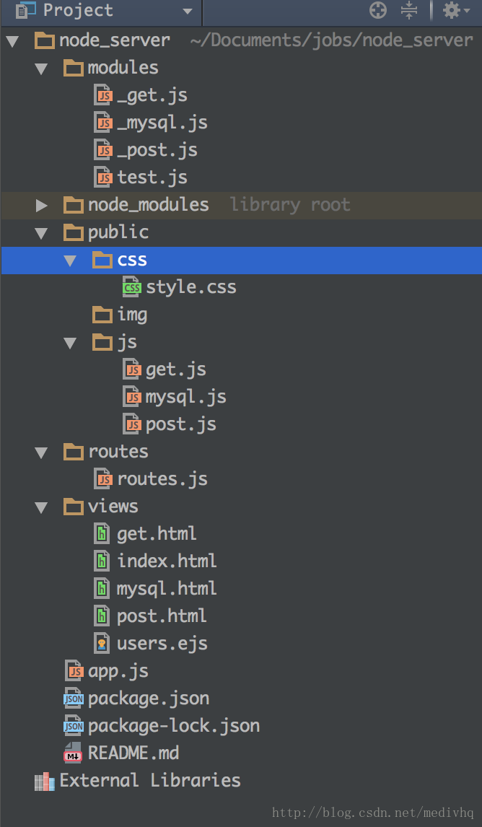The height and width of the screenshot is (827, 482).
Task: Click the package.json file icon
Action: coord(74,699)
